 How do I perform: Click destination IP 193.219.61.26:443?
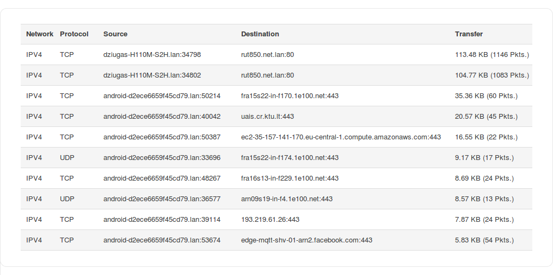pyautogui.click(x=270, y=220)
